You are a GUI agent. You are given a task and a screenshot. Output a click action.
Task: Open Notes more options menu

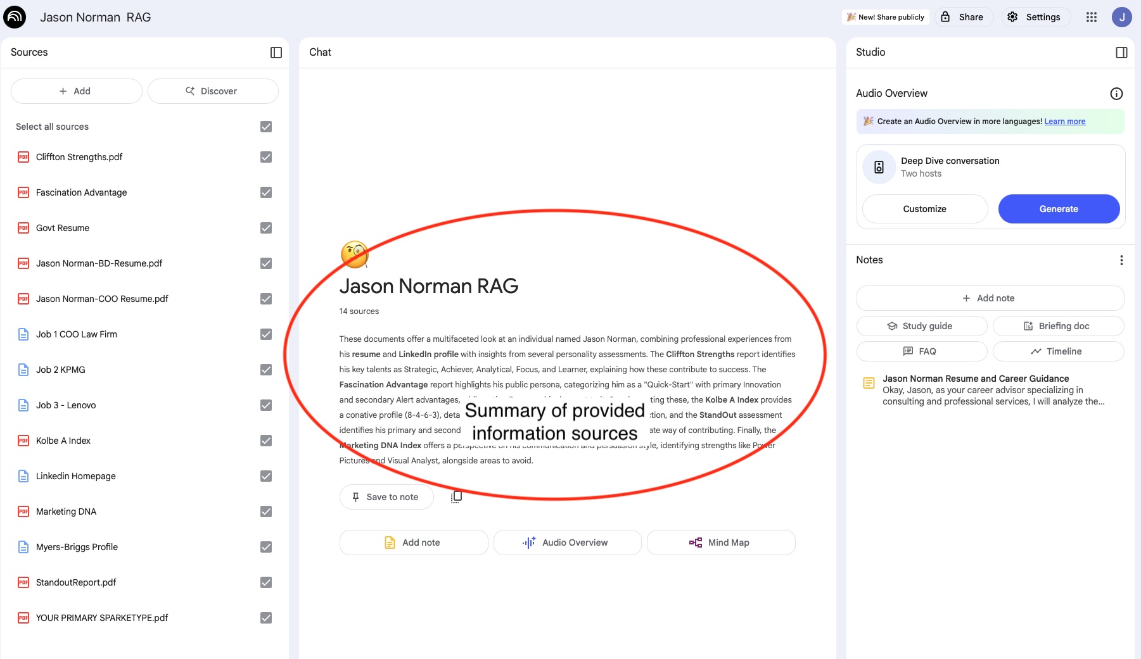[x=1121, y=260]
